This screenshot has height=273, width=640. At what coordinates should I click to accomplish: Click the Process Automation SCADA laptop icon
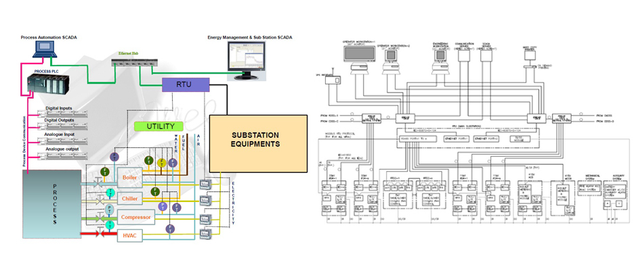tap(47, 46)
